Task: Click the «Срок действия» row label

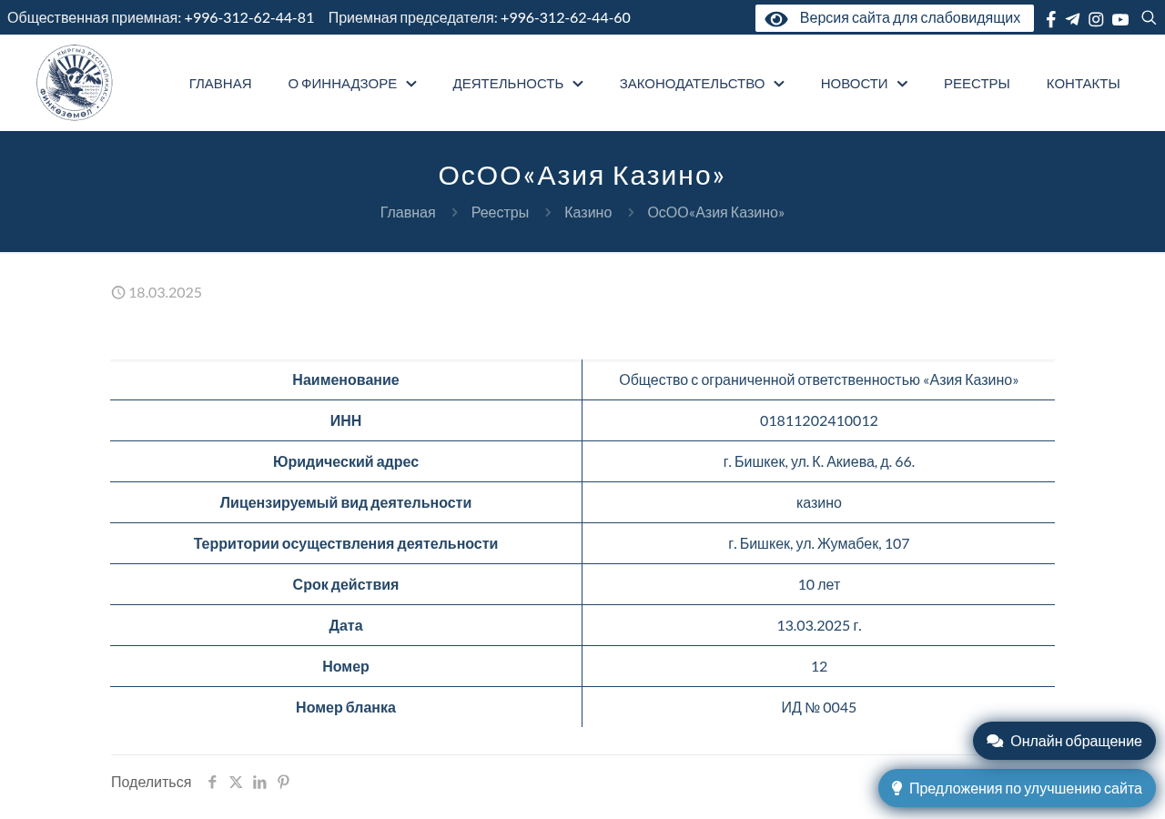Action: (346, 584)
